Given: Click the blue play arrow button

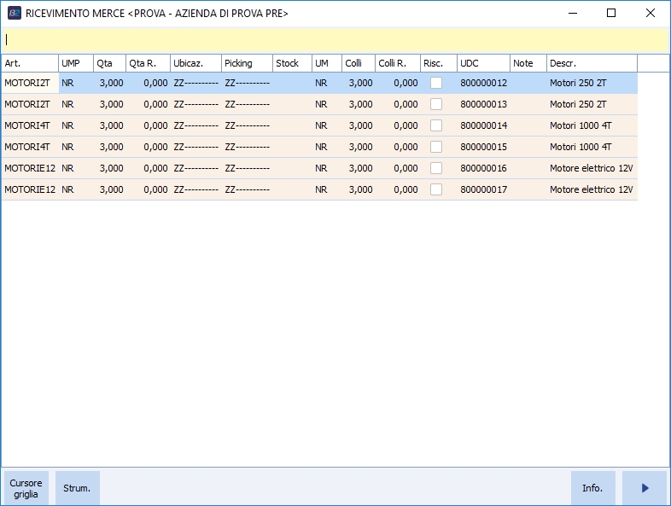Looking at the screenshot, I should pos(645,488).
